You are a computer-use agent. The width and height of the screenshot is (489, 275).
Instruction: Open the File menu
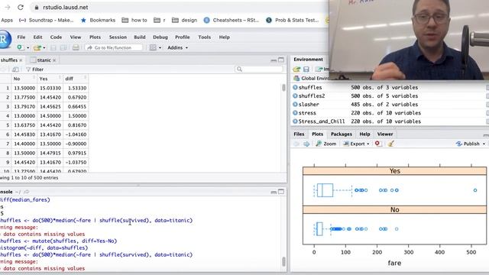(x=21, y=37)
